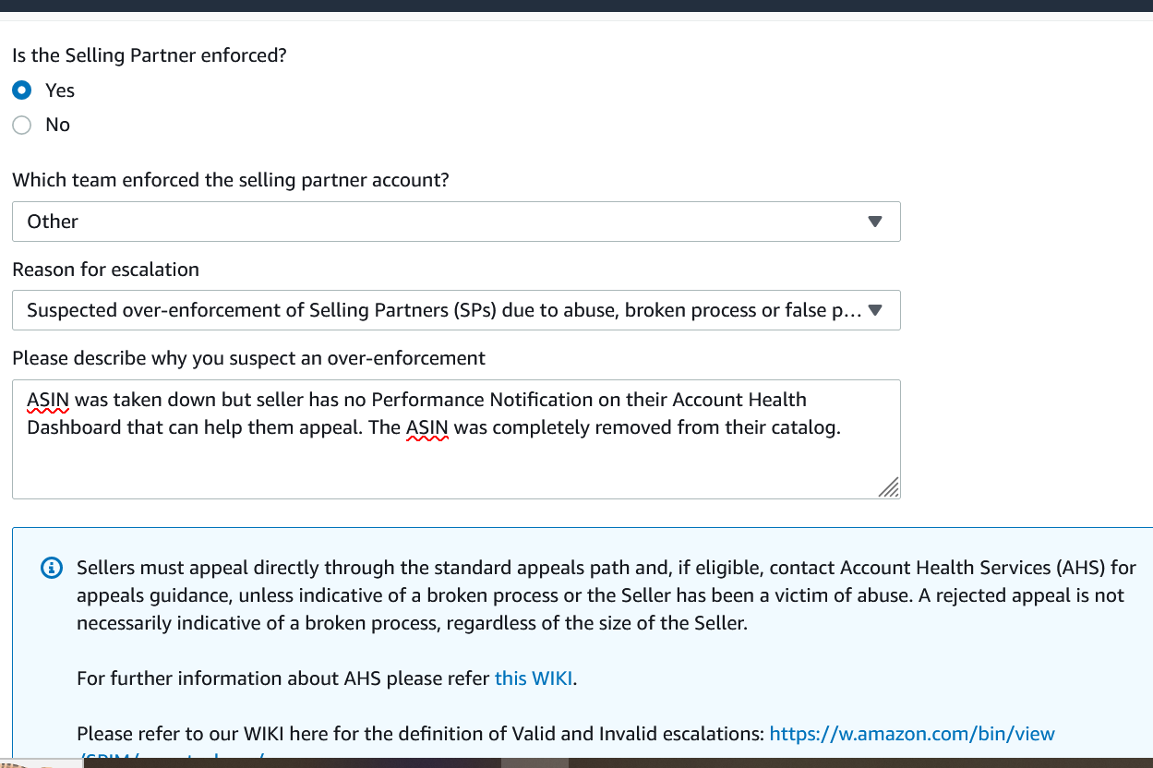Click the "Which team enforced" question label
This screenshot has height=768, width=1153.
(231, 180)
